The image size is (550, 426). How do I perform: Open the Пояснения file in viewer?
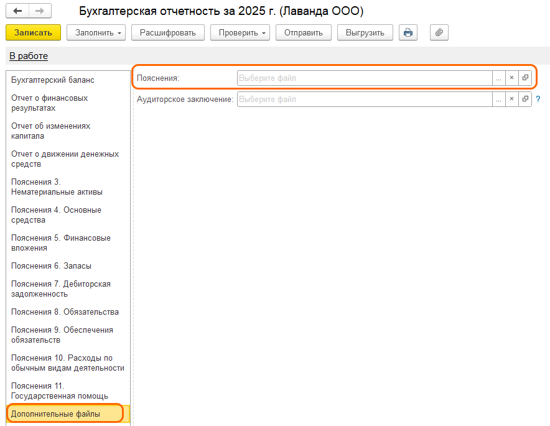525,78
